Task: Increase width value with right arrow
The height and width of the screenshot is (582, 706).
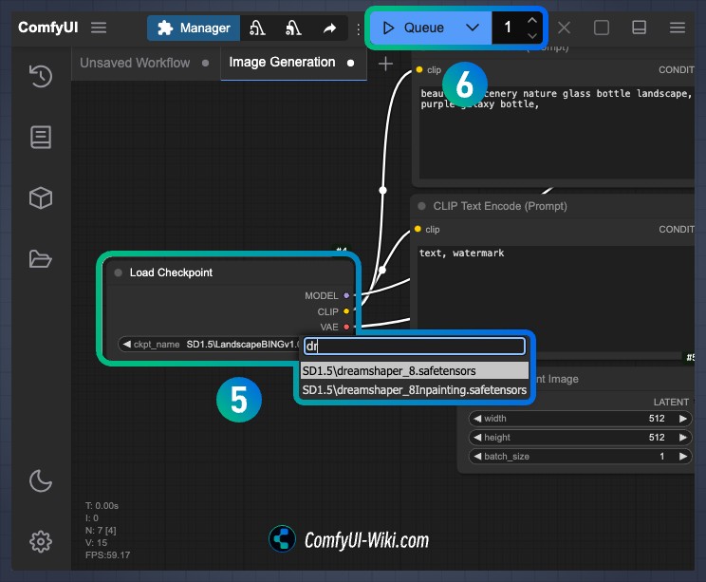Action: 683,419
